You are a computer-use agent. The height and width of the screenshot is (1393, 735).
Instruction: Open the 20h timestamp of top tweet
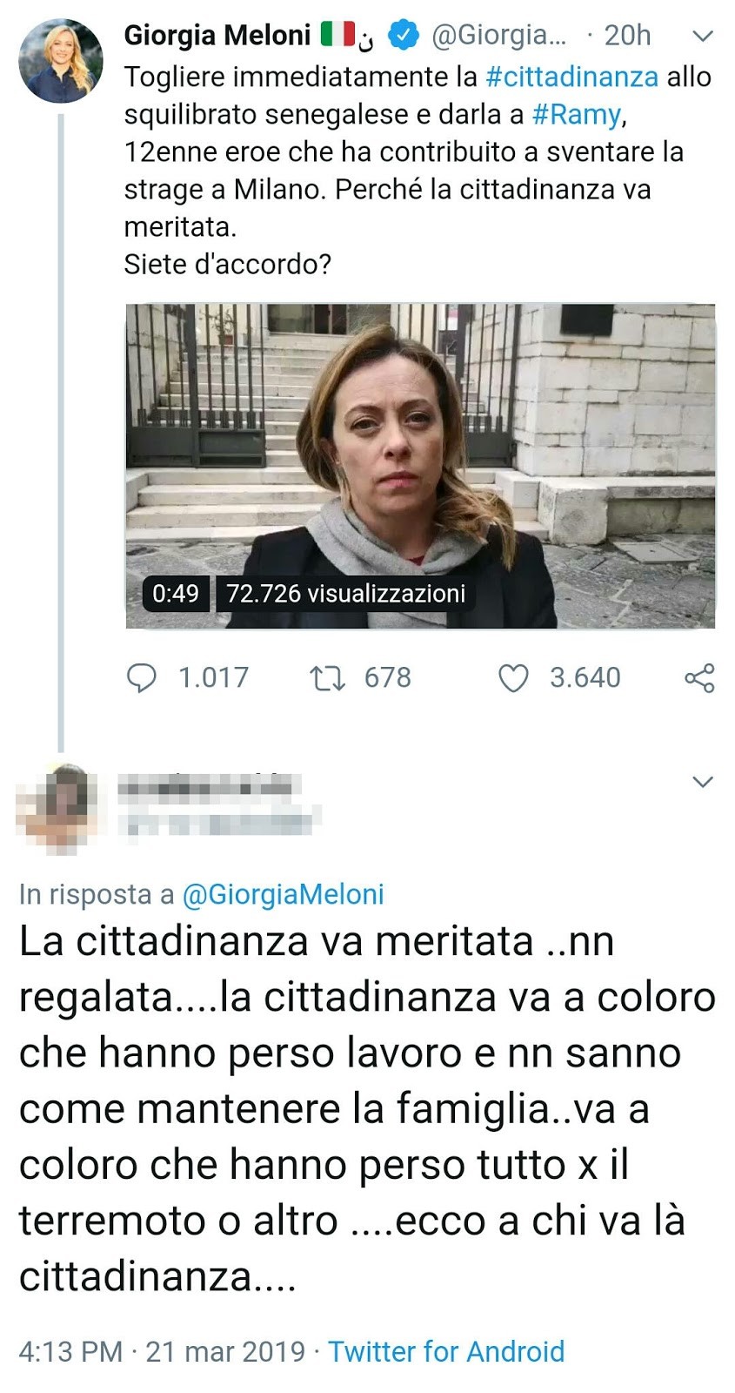[x=627, y=35]
